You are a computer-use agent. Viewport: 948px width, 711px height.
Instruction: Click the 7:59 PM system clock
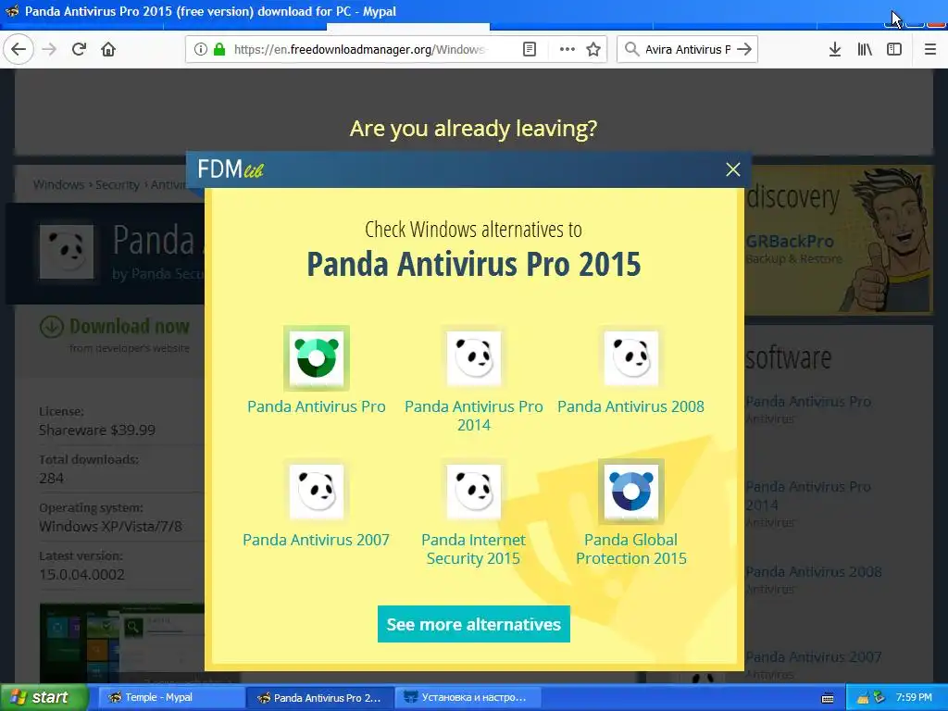coord(914,698)
